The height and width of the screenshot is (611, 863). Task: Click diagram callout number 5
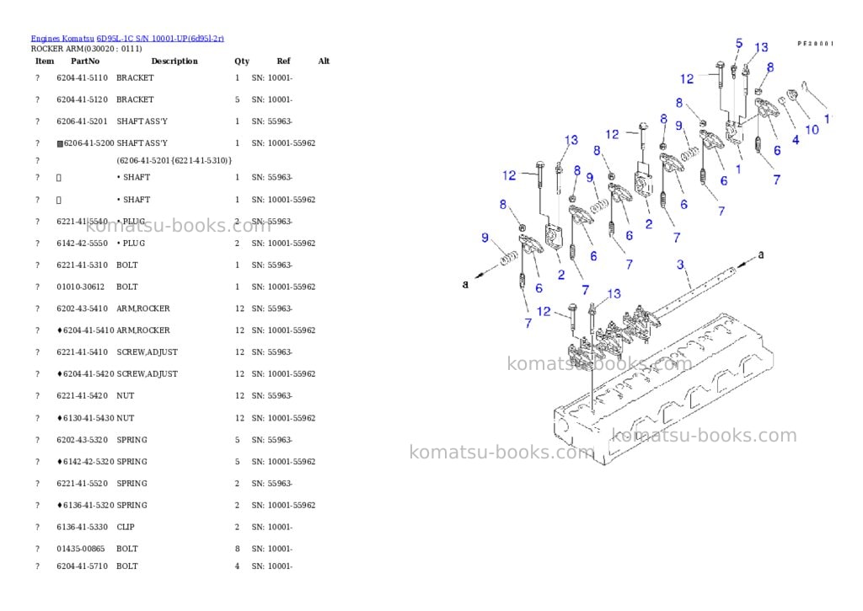point(739,43)
